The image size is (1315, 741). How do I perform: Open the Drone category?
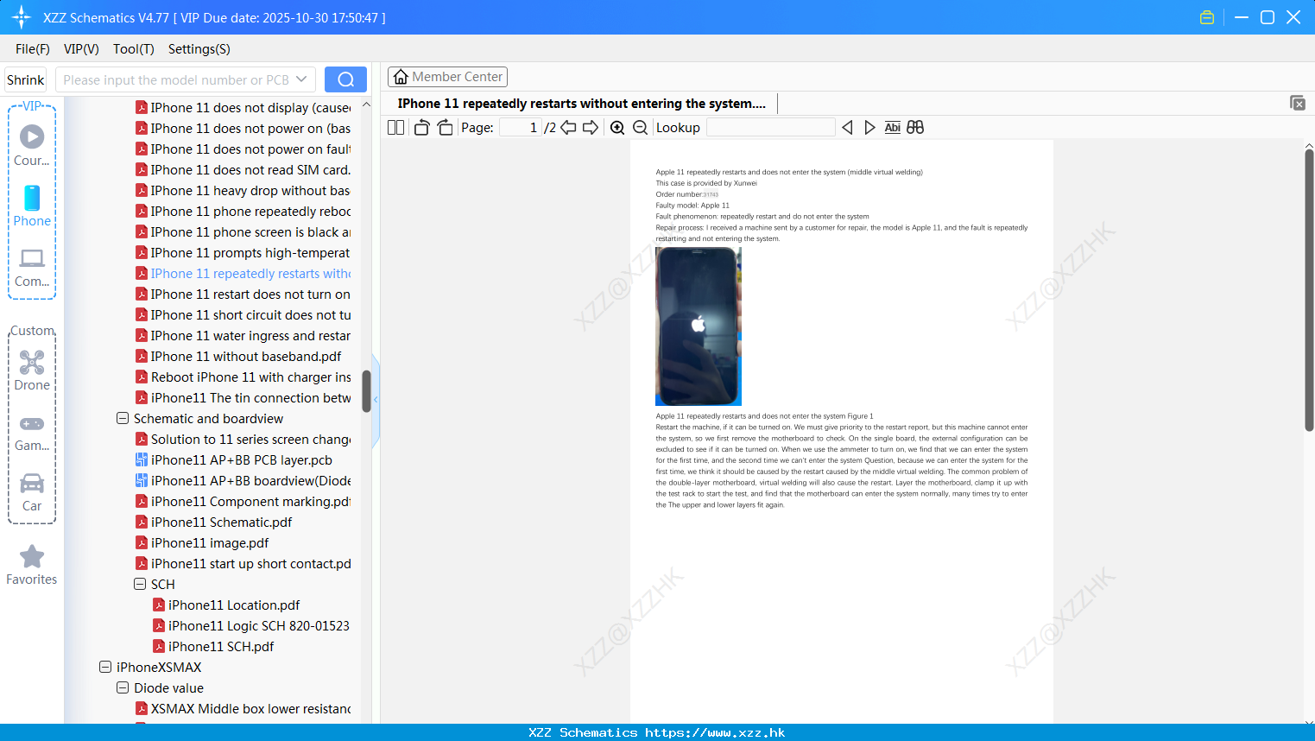click(32, 370)
